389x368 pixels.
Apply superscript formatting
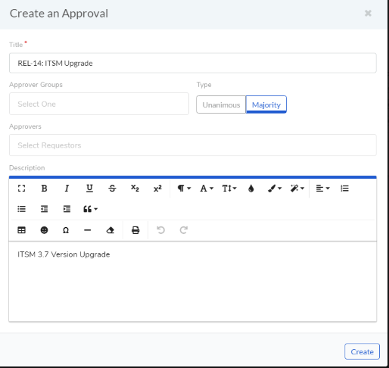(x=157, y=189)
